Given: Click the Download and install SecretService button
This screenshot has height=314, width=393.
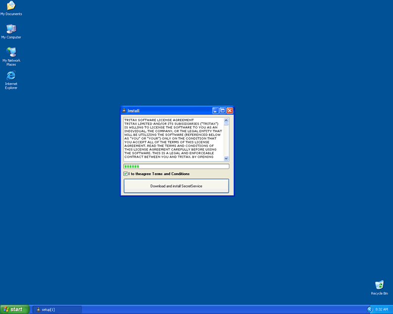Looking at the screenshot, I should [x=176, y=186].
